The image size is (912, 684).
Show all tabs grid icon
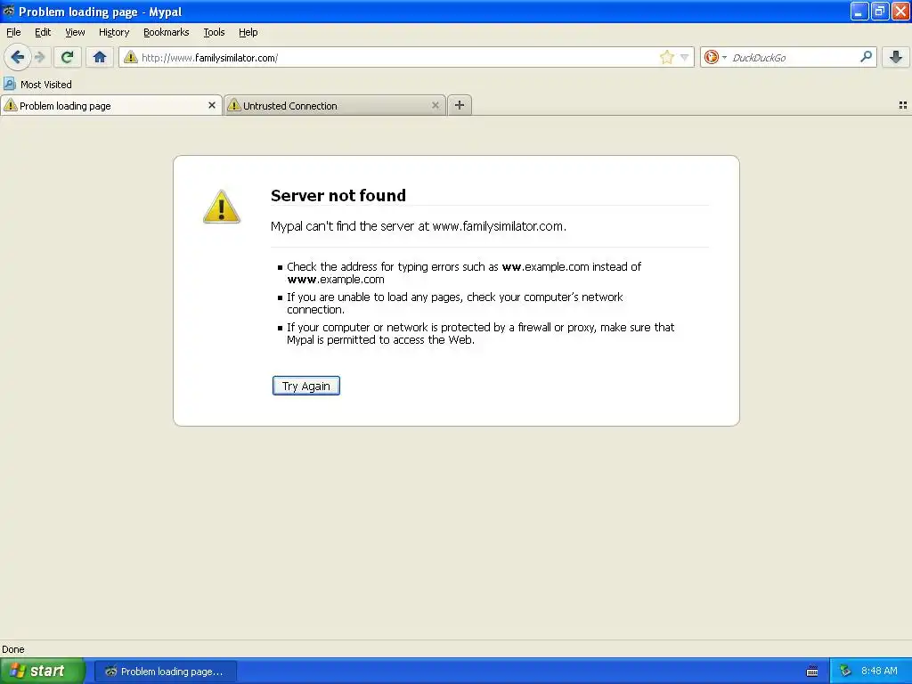(903, 105)
